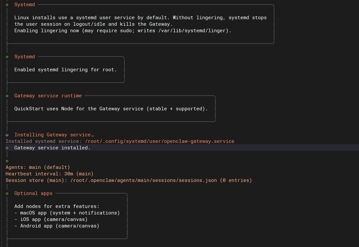Viewport: 359px width, 247px height.
Task: Click the sessions.json session store path
Action: (143, 180)
